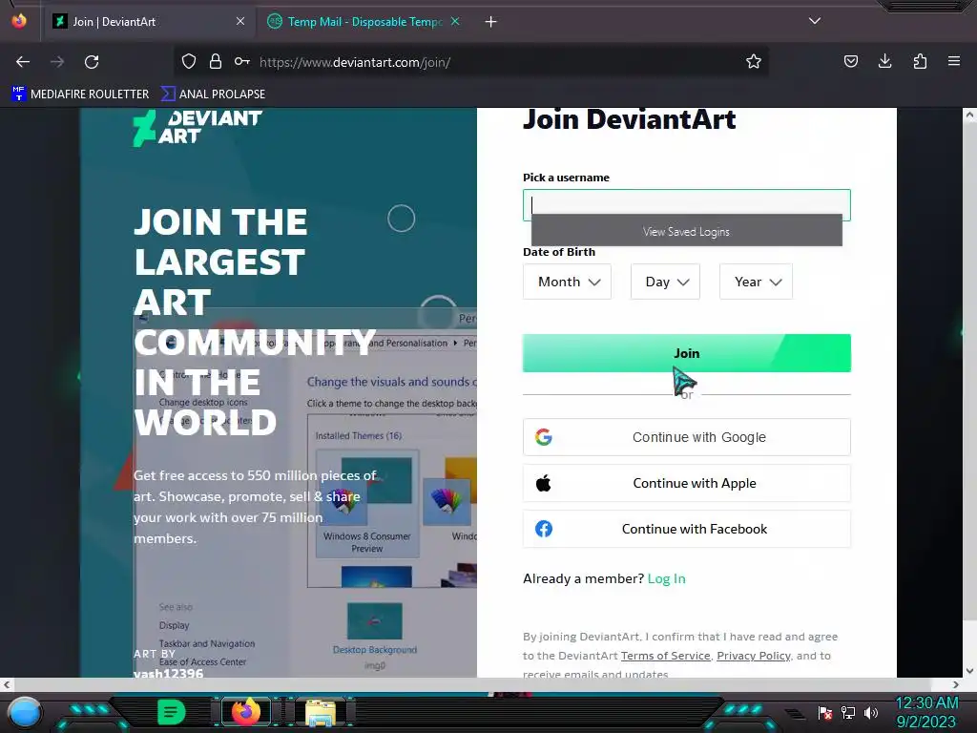Open the Start orb on taskbar
977x733 pixels.
(x=25, y=712)
